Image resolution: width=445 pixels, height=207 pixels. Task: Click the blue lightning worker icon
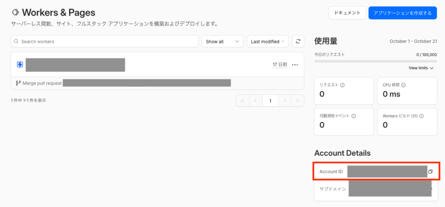(x=20, y=65)
